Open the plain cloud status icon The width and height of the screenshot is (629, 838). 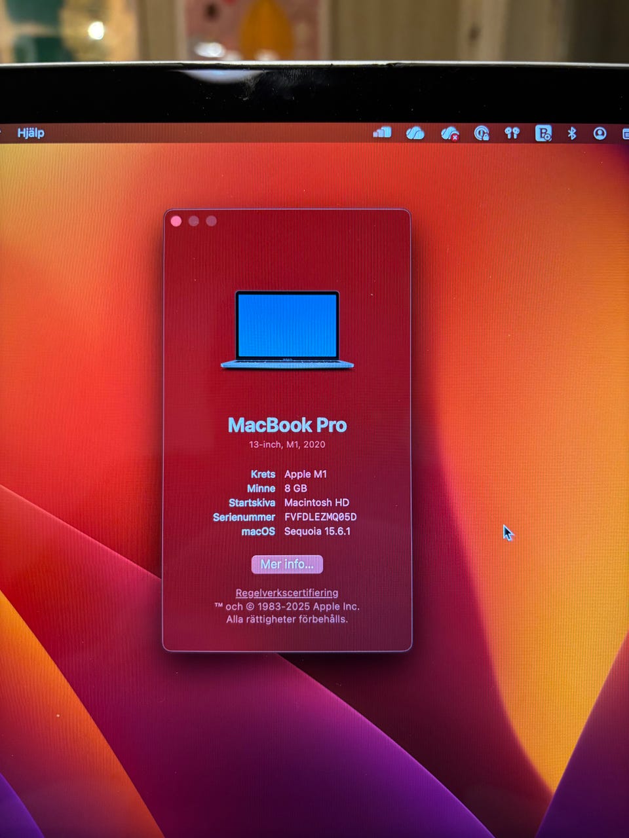coord(415,134)
